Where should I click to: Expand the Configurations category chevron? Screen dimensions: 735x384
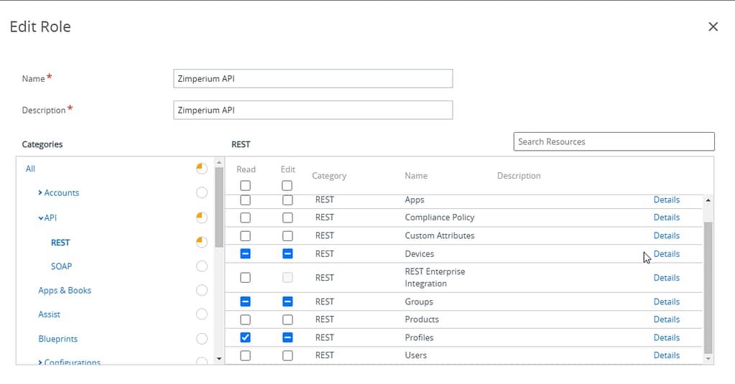(40, 362)
